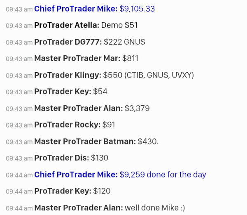Image resolution: width=247 pixels, height=215 pixels.
Task: Click the "Demo $51" message text
Action: click(x=119, y=25)
